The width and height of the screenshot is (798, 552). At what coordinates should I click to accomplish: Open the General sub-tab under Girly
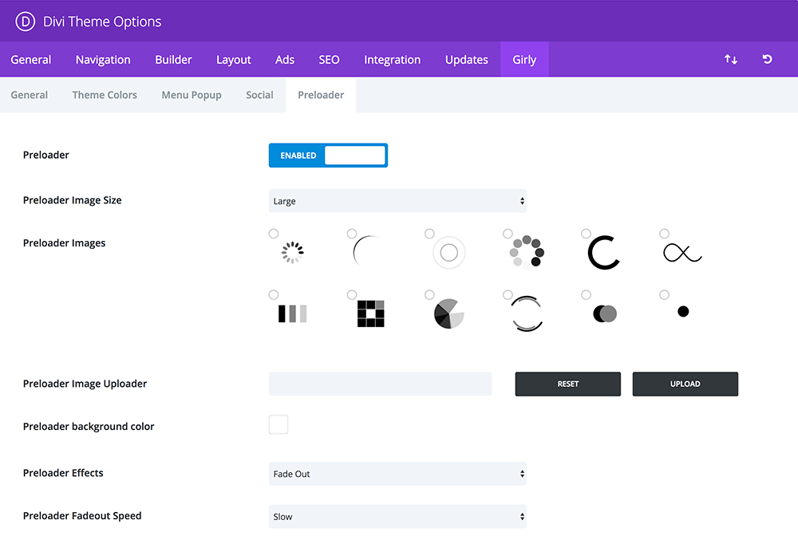tap(30, 95)
